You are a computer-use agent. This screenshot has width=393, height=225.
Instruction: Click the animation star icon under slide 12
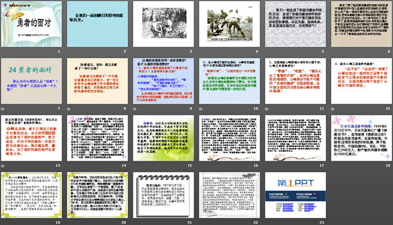pos(333,109)
